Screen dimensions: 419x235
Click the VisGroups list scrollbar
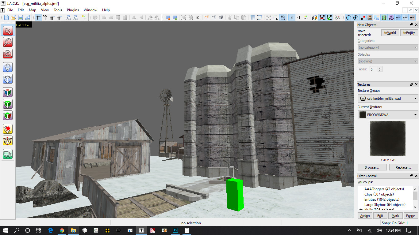click(415, 198)
